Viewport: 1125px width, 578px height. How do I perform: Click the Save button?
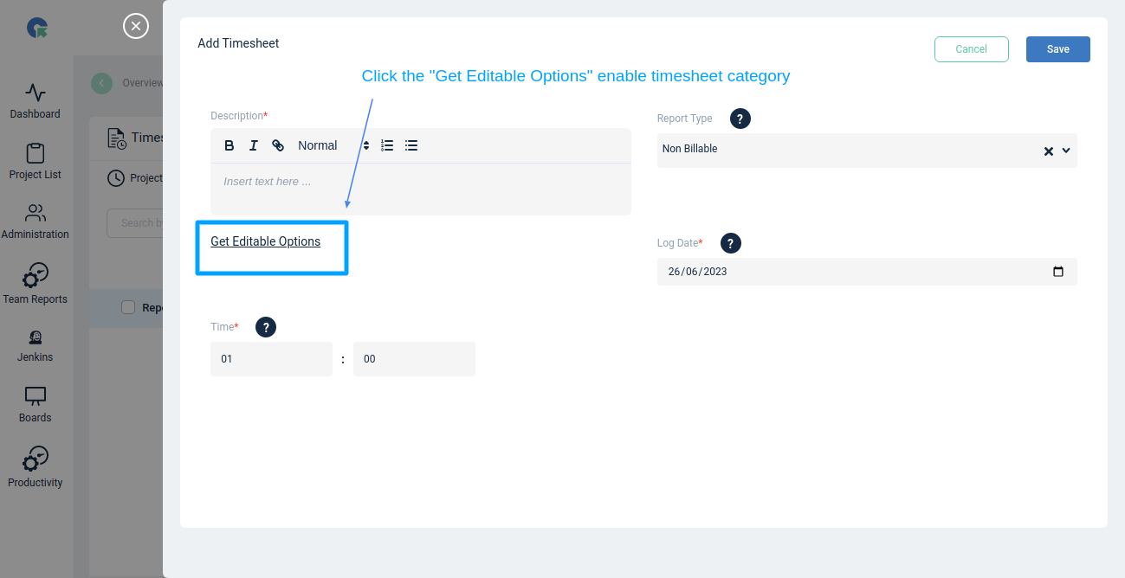coord(1058,49)
